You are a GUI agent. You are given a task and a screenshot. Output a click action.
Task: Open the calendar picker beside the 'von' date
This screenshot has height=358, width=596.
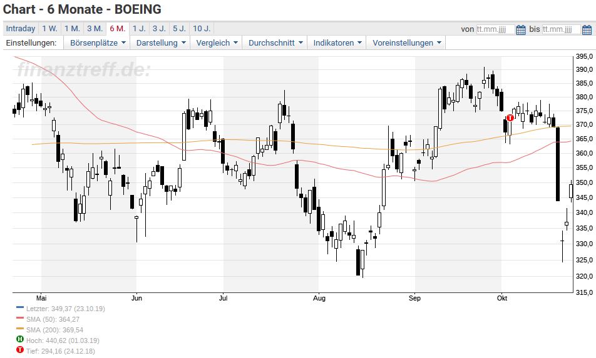click(x=521, y=29)
